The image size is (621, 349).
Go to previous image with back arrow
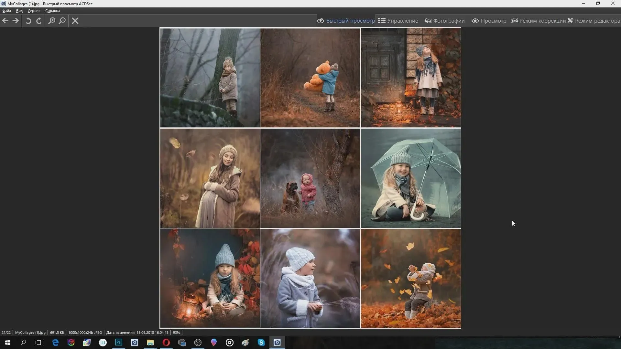pyautogui.click(x=5, y=21)
